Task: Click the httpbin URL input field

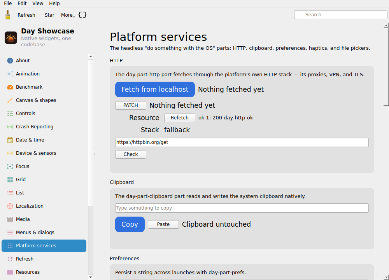Action: [242, 142]
